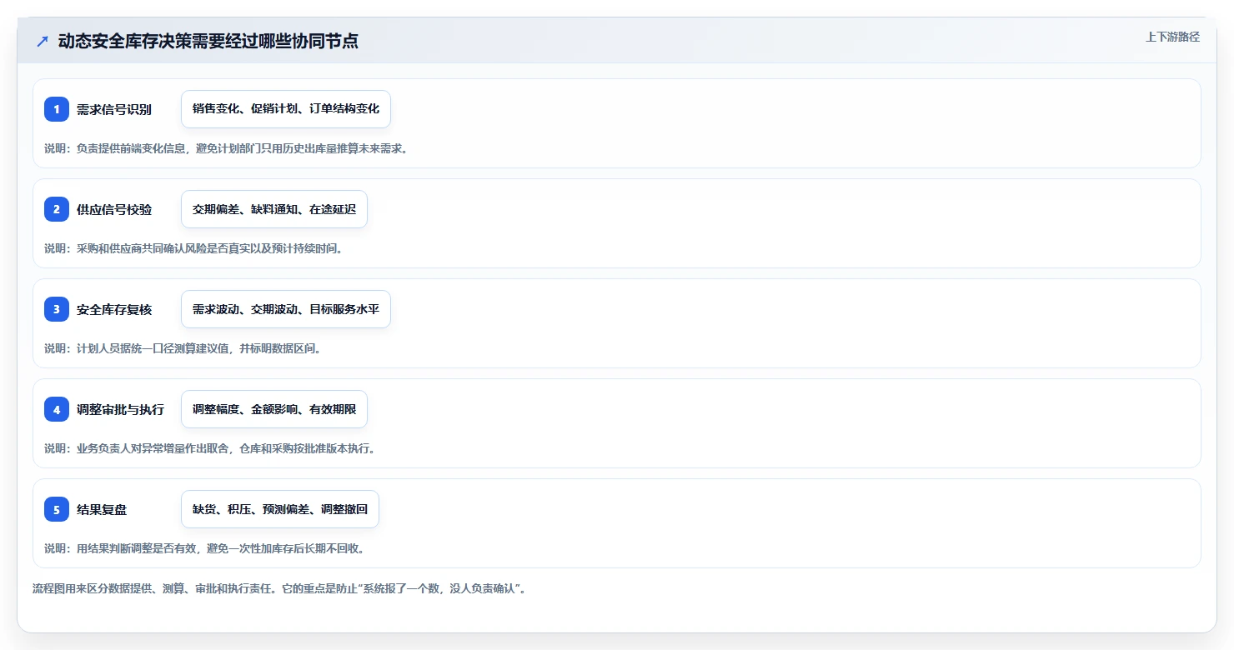Viewport: 1234px width, 650px height.
Task: Select step number badge 2
Action: coord(57,209)
